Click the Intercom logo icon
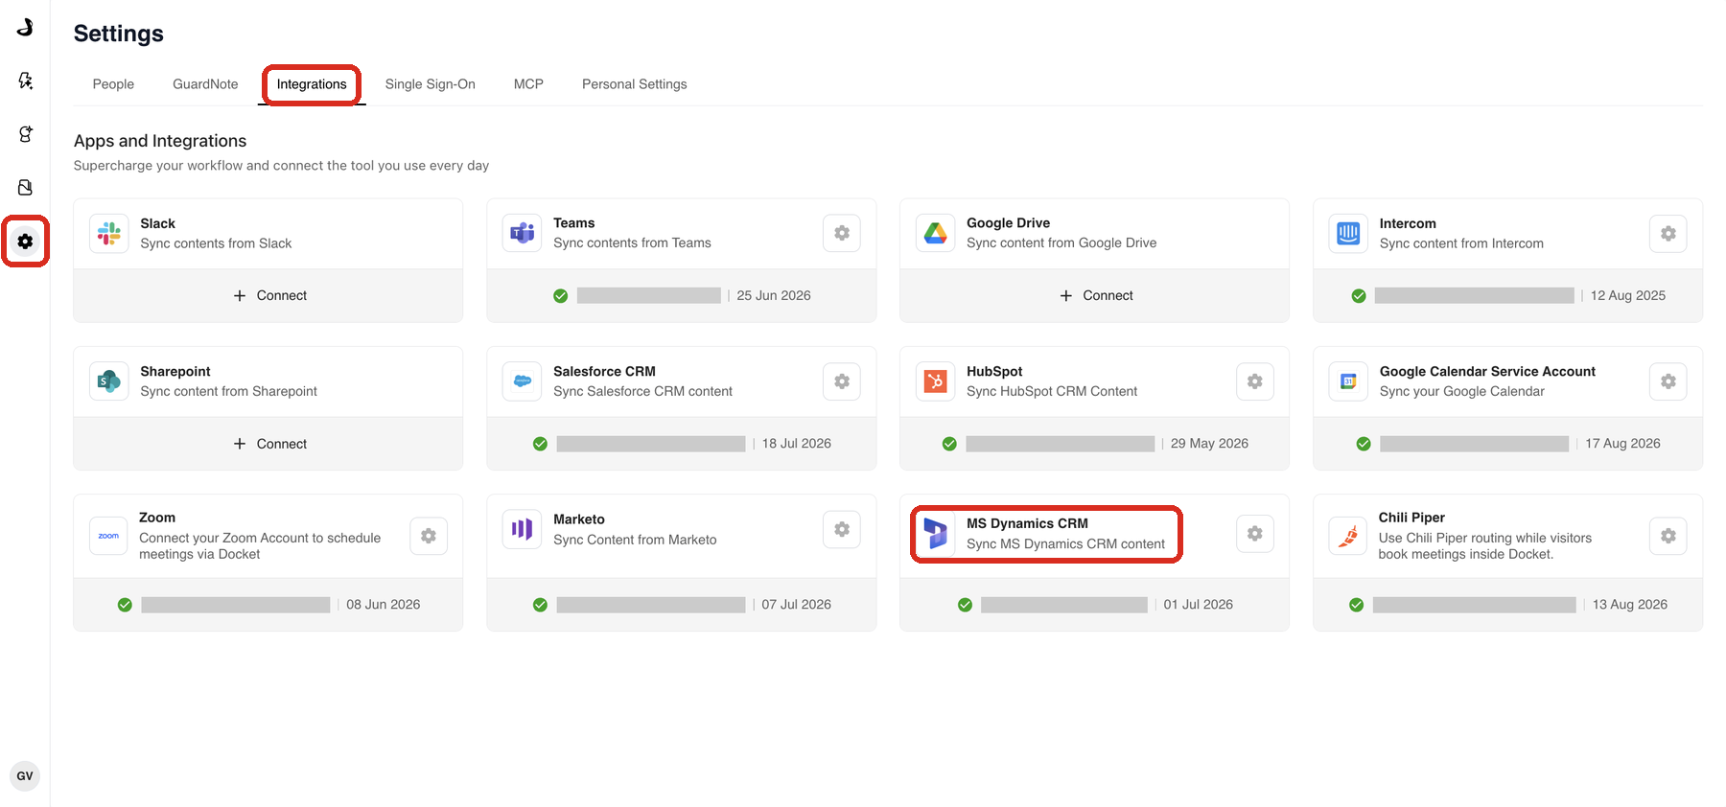Viewport: 1726px width, 807px height. (x=1348, y=233)
